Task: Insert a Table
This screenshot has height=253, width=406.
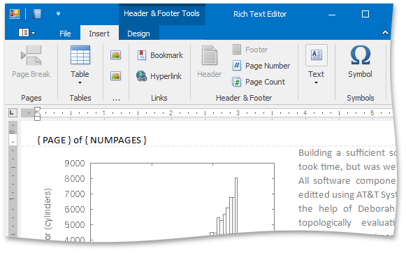Action: pyautogui.click(x=80, y=62)
